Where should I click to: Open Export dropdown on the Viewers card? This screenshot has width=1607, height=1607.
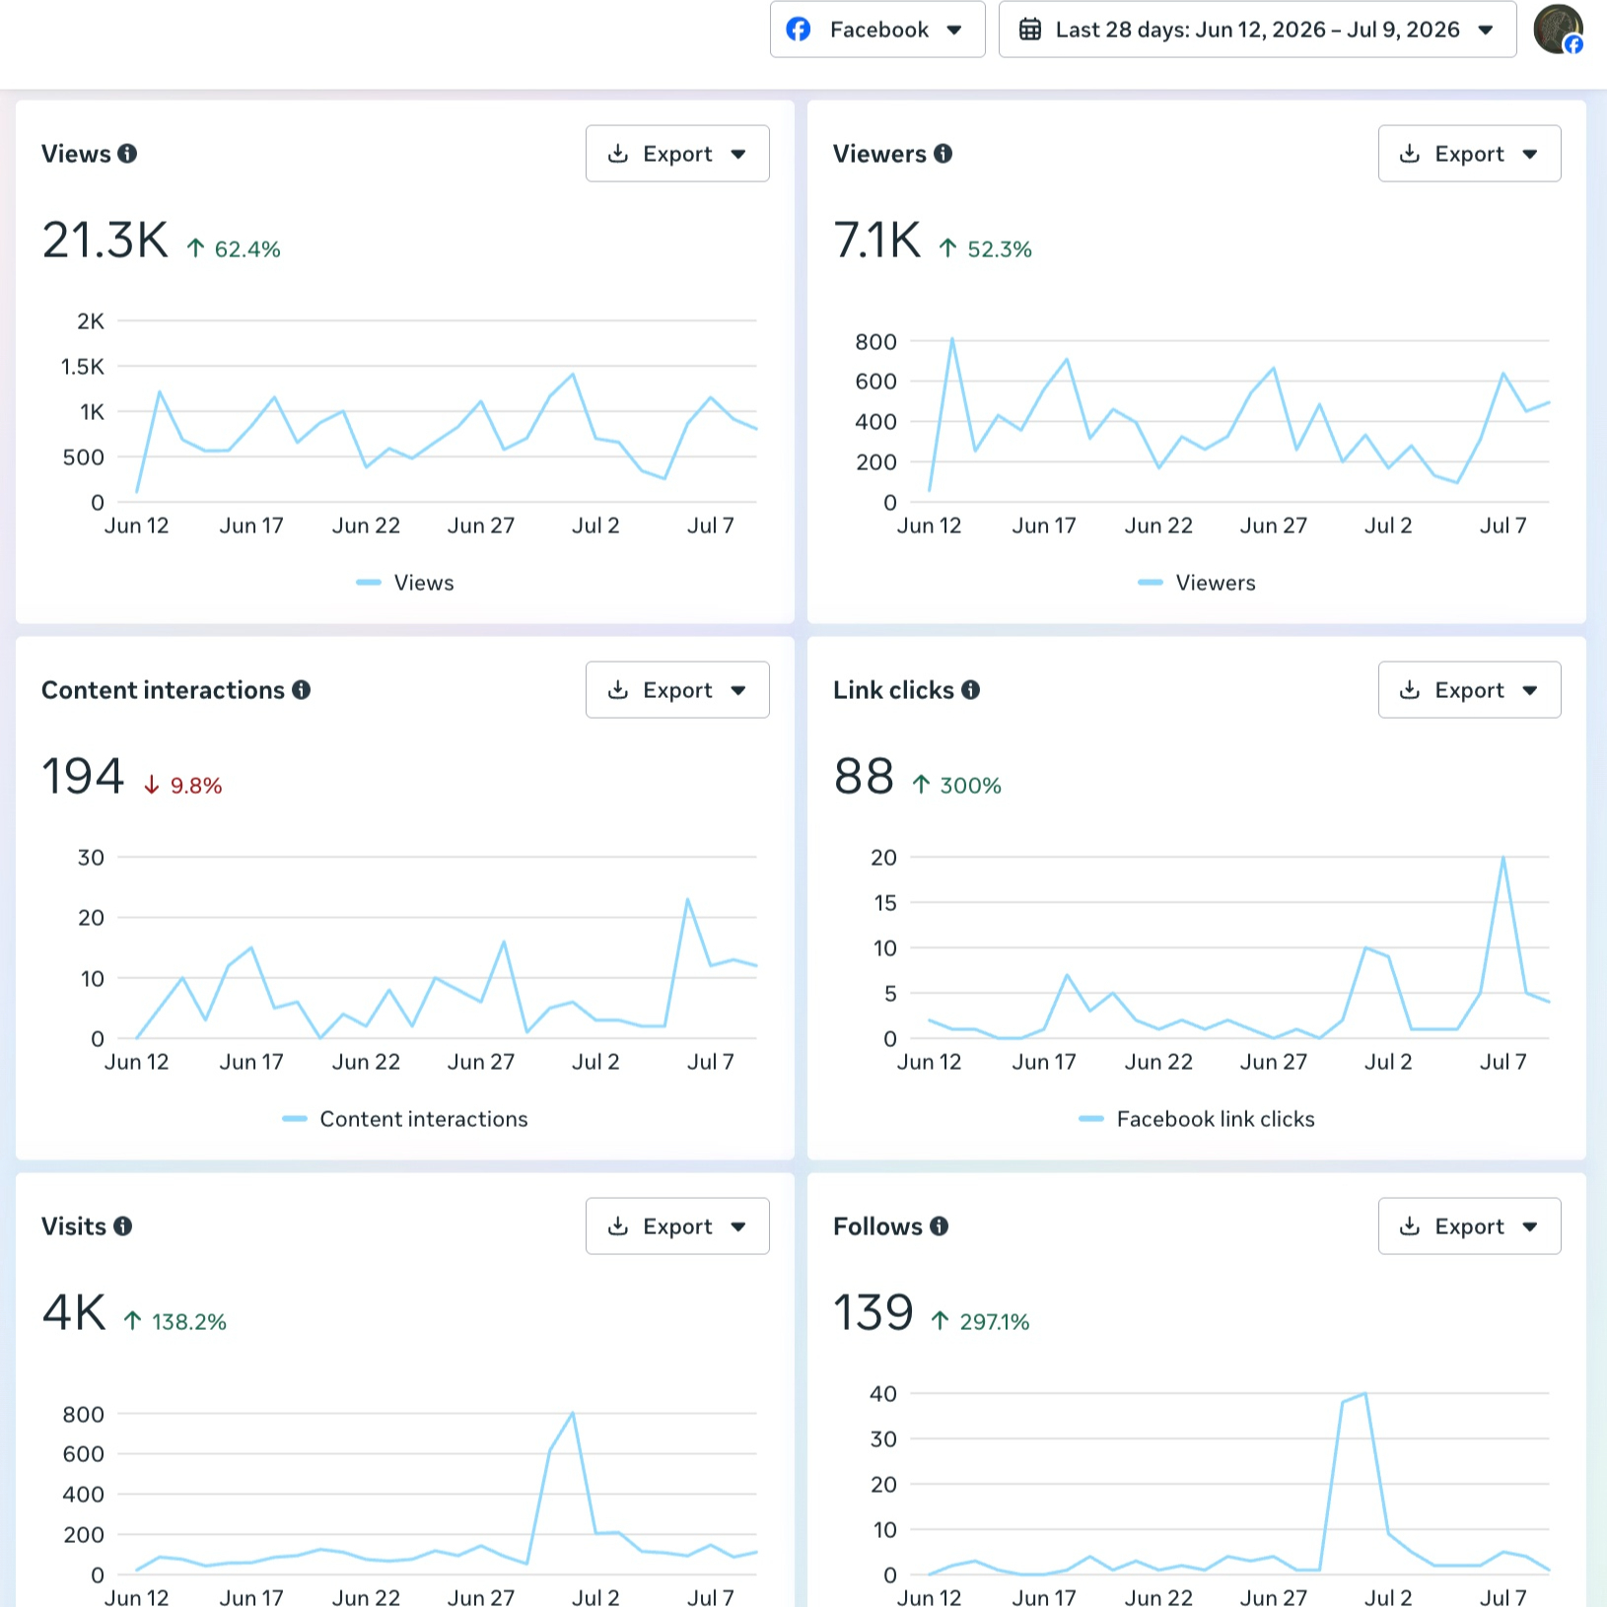[1469, 154]
